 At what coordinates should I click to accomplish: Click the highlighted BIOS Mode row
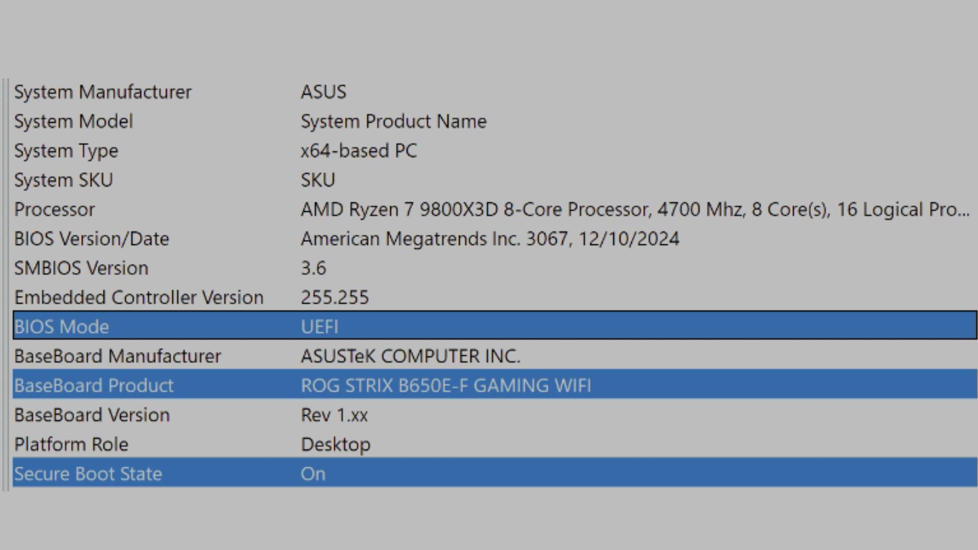point(61,327)
